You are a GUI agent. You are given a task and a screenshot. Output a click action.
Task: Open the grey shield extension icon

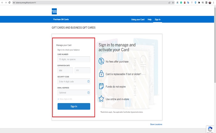(x=192, y=2)
